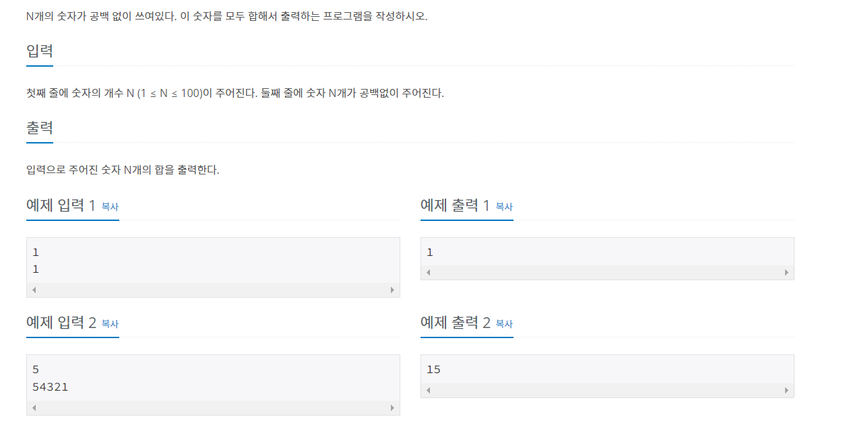Click the left scroll arrow under sample input 2

[32, 407]
